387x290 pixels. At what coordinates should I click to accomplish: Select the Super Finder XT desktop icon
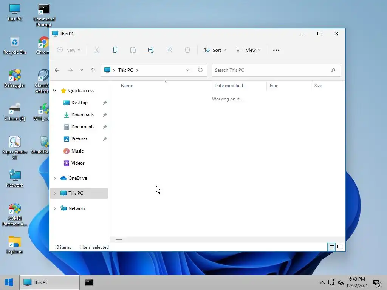[x=15, y=148]
